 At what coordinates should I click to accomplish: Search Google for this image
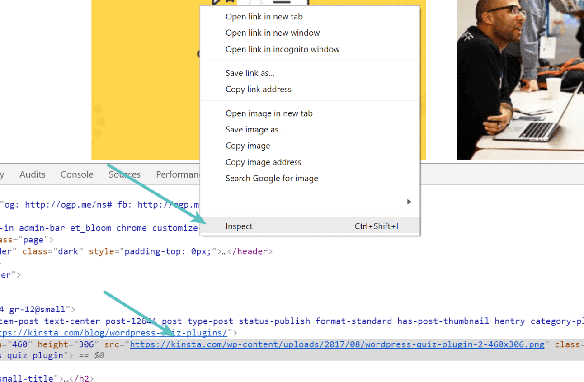[272, 178]
